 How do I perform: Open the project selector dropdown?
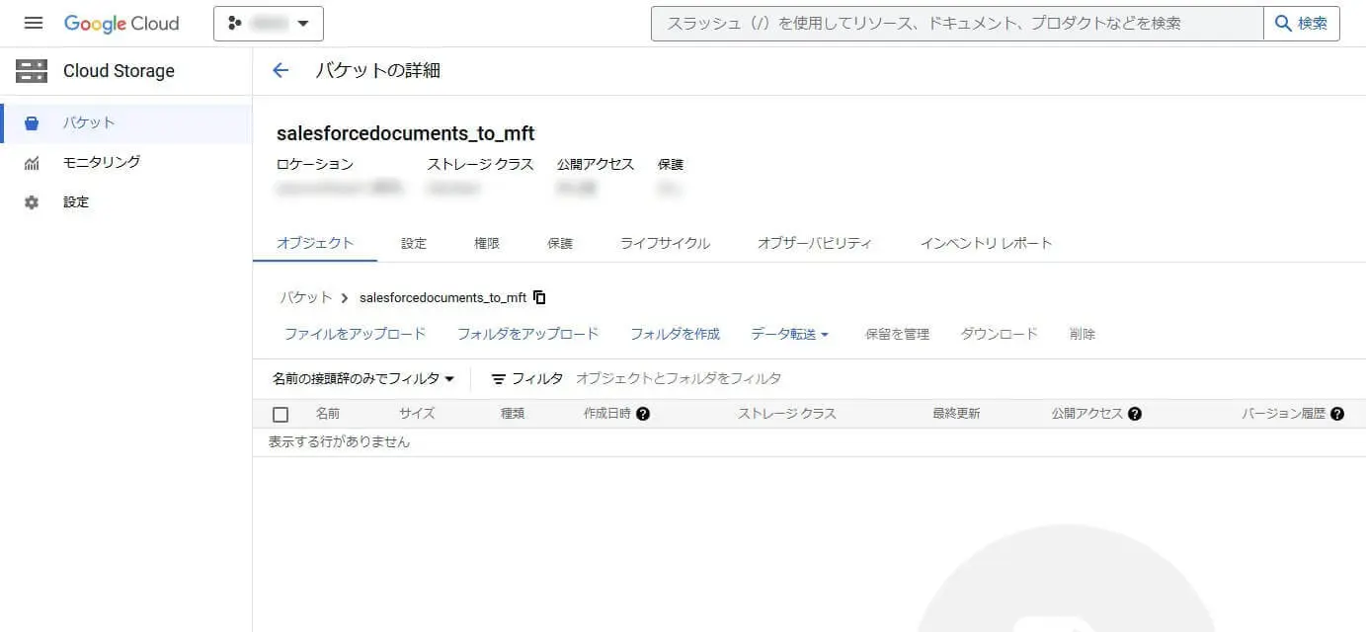[x=269, y=24]
